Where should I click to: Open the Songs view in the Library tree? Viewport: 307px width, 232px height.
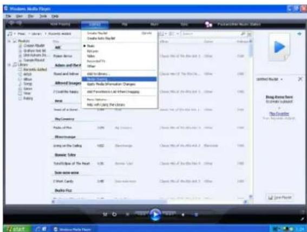tap(28, 84)
